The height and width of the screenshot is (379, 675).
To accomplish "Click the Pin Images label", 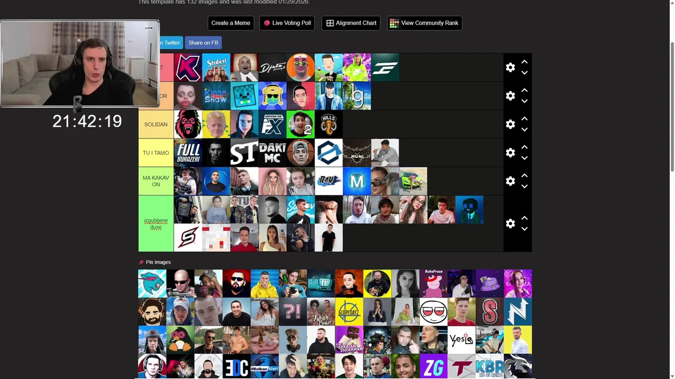I will (x=158, y=262).
